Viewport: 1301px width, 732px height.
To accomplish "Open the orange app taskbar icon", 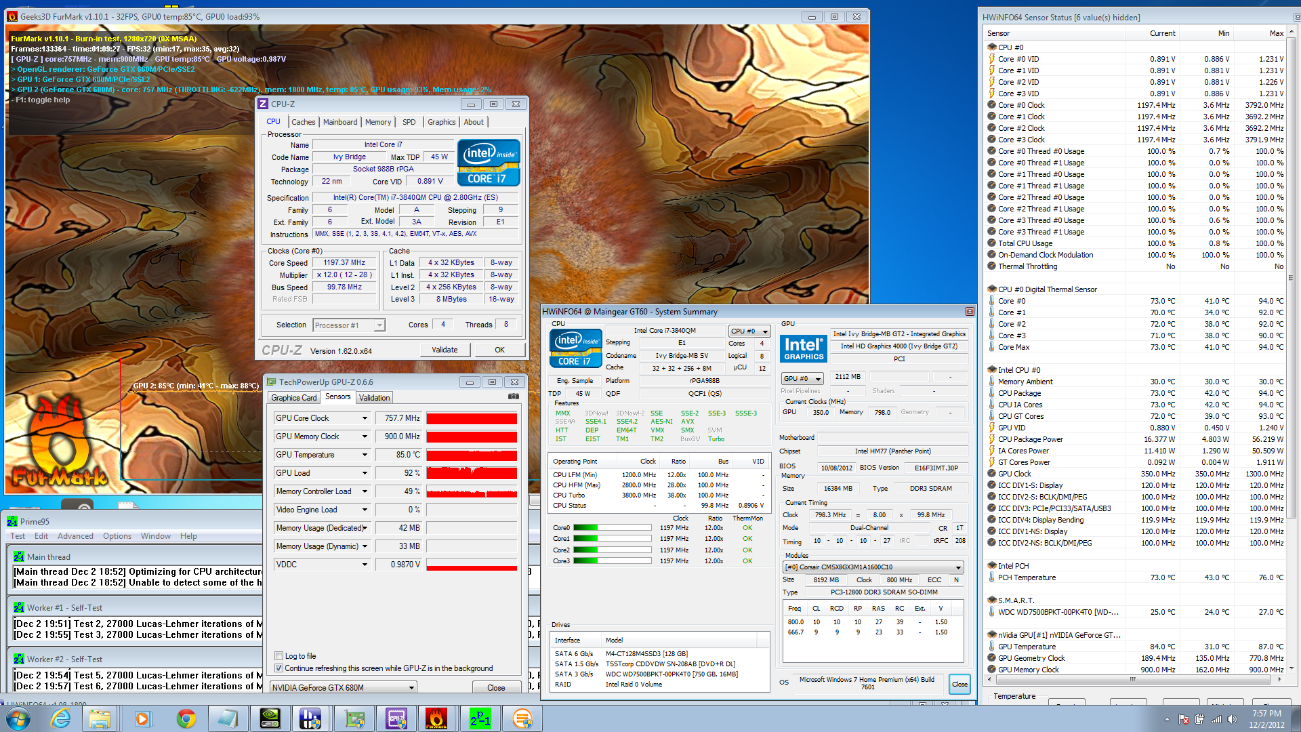I will [522, 718].
